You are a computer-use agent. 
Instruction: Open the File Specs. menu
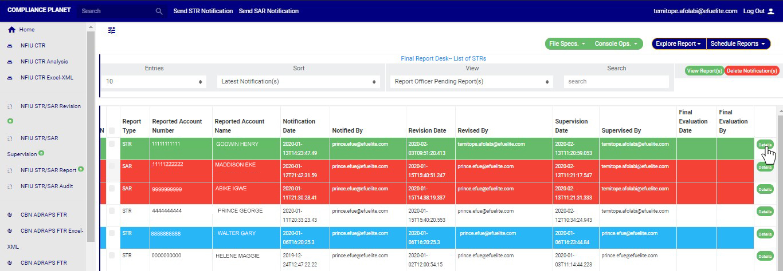pos(567,44)
